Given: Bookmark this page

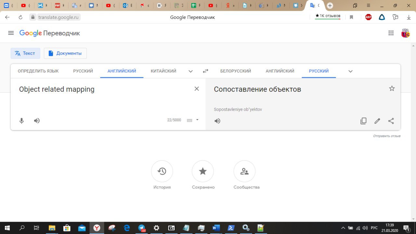Looking at the screenshot, I should point(351,17).
